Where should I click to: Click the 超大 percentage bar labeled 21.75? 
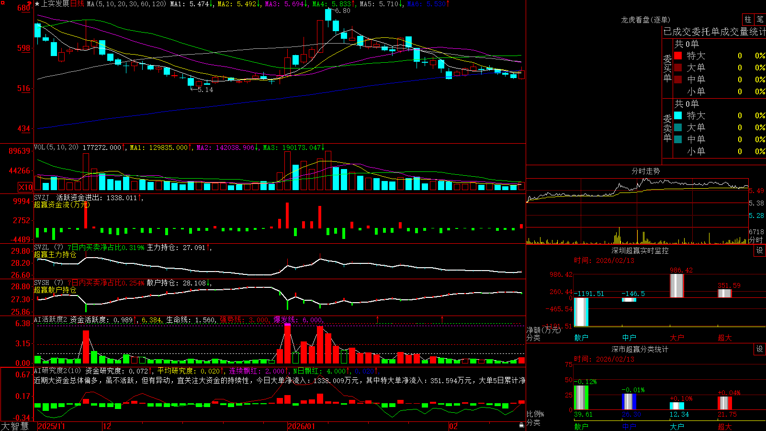(725, 403)
